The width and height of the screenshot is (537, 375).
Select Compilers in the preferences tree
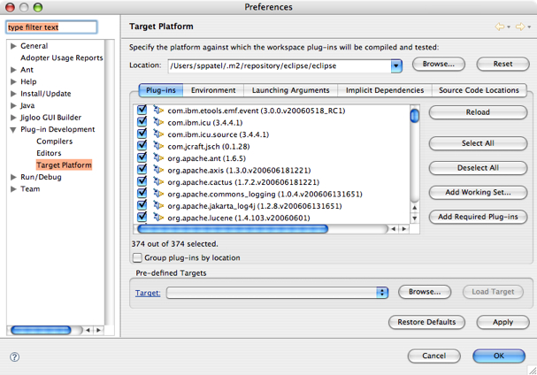pyautogui.click(x=55, y=142)
